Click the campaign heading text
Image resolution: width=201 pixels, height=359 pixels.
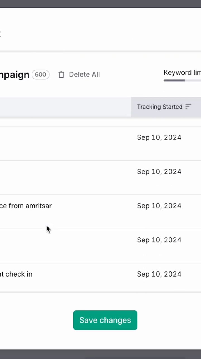15,75
